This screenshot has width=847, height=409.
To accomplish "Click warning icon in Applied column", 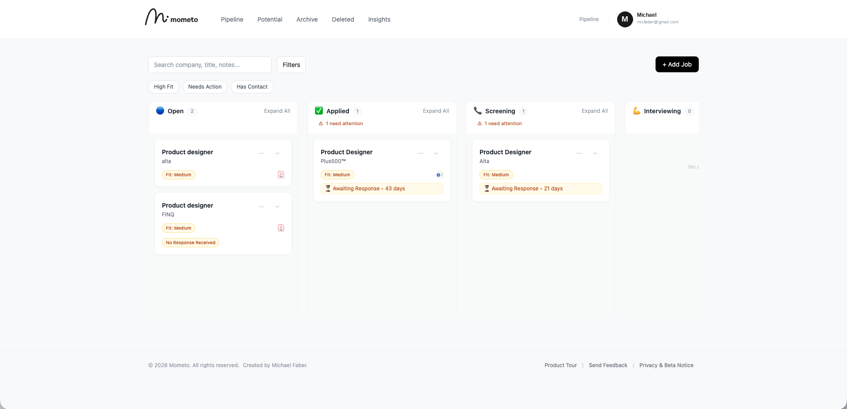I will tap(321, 124).
